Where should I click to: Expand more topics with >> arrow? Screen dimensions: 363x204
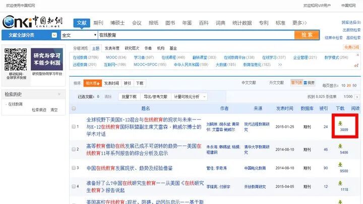click(x=280, y=64)
